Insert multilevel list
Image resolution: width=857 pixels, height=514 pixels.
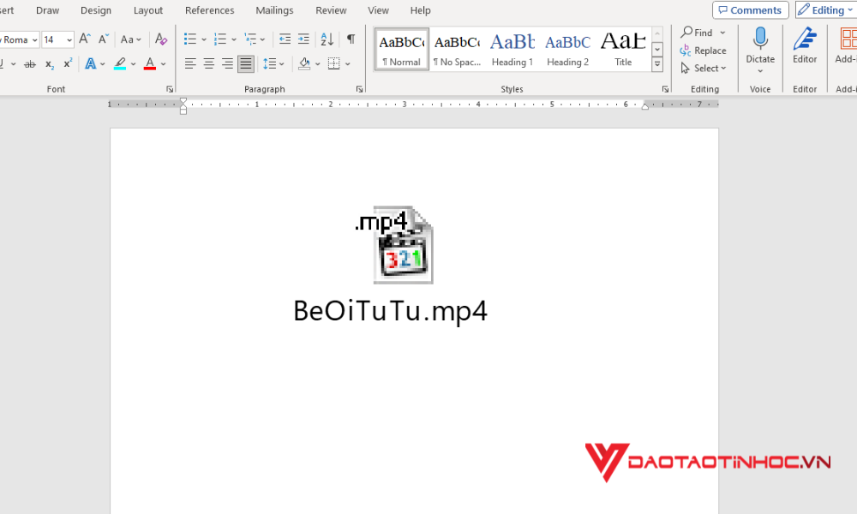pos(250,39)
